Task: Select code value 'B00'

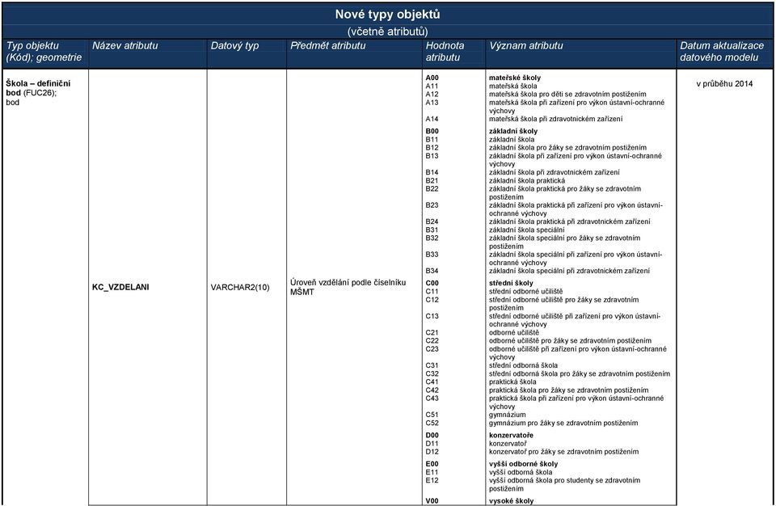Action: [x=432, y=131]
